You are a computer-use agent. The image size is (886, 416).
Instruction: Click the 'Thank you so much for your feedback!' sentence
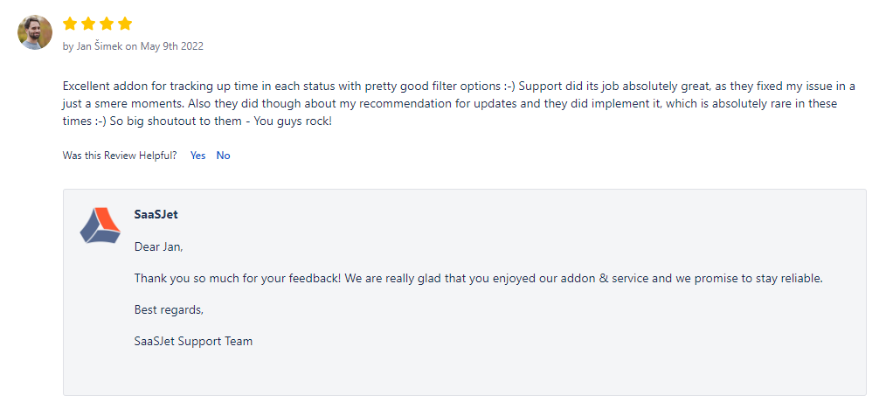[x=238, y=279]
